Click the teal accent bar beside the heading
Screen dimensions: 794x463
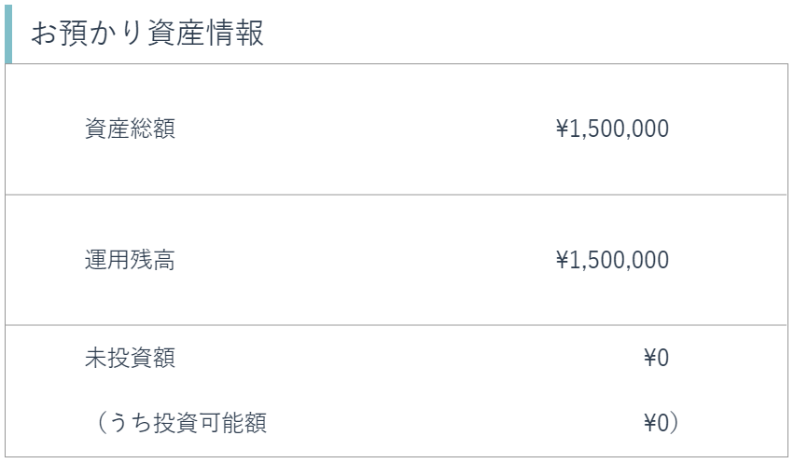click(x=8, y=34)
